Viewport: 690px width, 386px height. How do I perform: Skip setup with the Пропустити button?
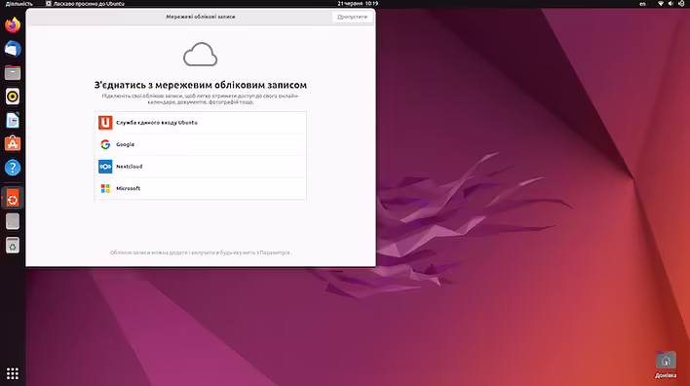(352, 17)
